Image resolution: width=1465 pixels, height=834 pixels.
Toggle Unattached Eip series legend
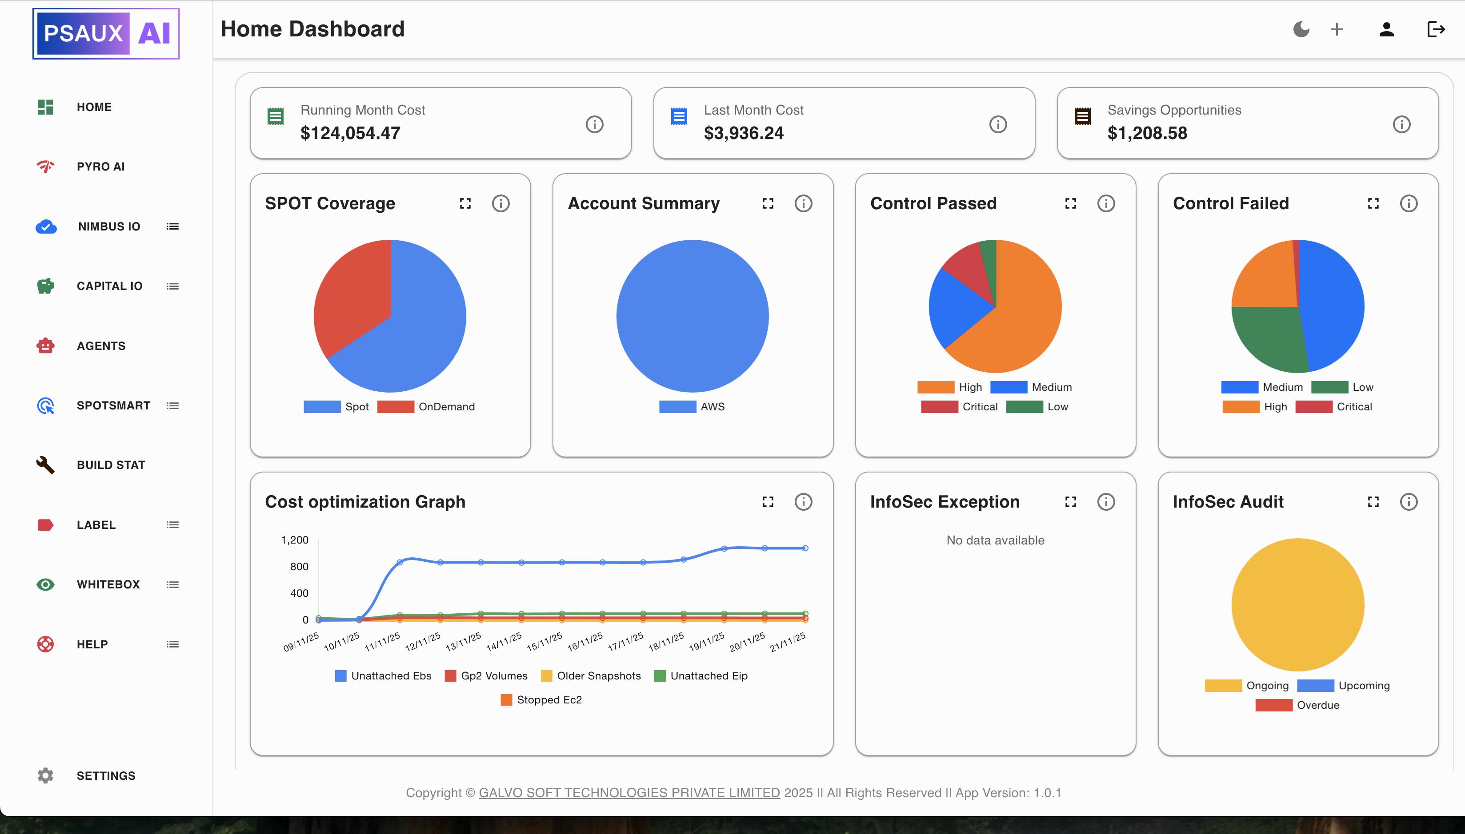701,676
